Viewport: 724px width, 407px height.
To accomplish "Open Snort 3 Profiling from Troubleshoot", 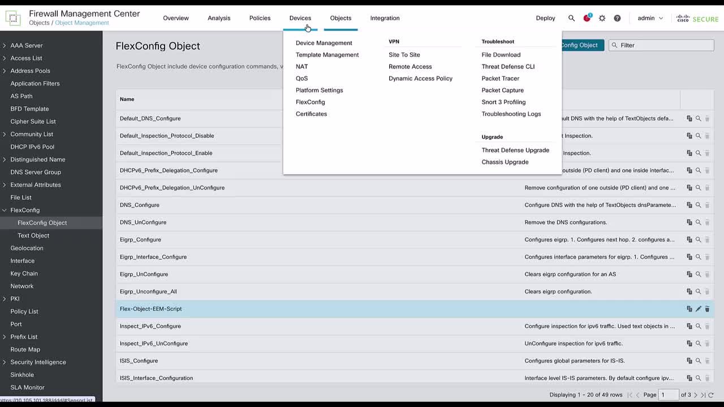I will pos(503,102).
